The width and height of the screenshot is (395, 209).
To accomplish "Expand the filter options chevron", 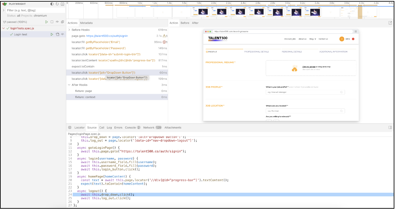I will tap(4, 10).
